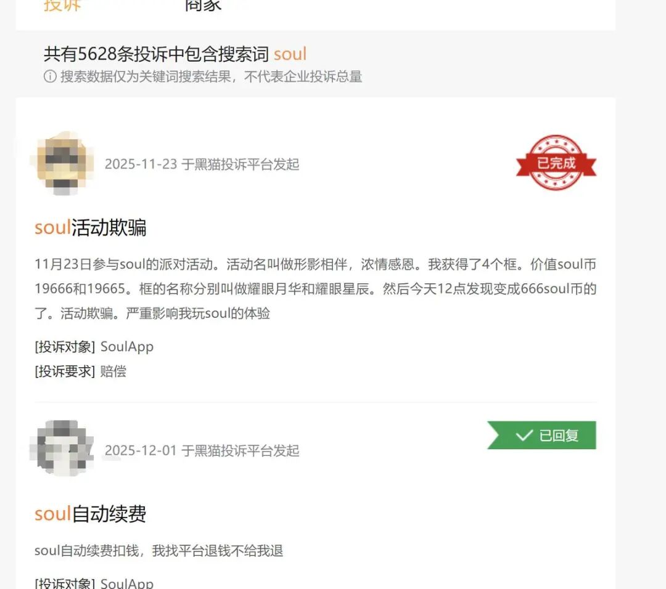Click SoulApp in second complaint's 投诉对象
666x589 pixels.
click(127, 583)
